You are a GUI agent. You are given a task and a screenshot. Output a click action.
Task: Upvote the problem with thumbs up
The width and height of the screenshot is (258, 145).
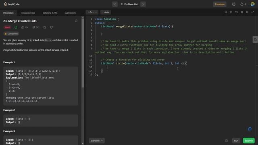pos(25,27)
